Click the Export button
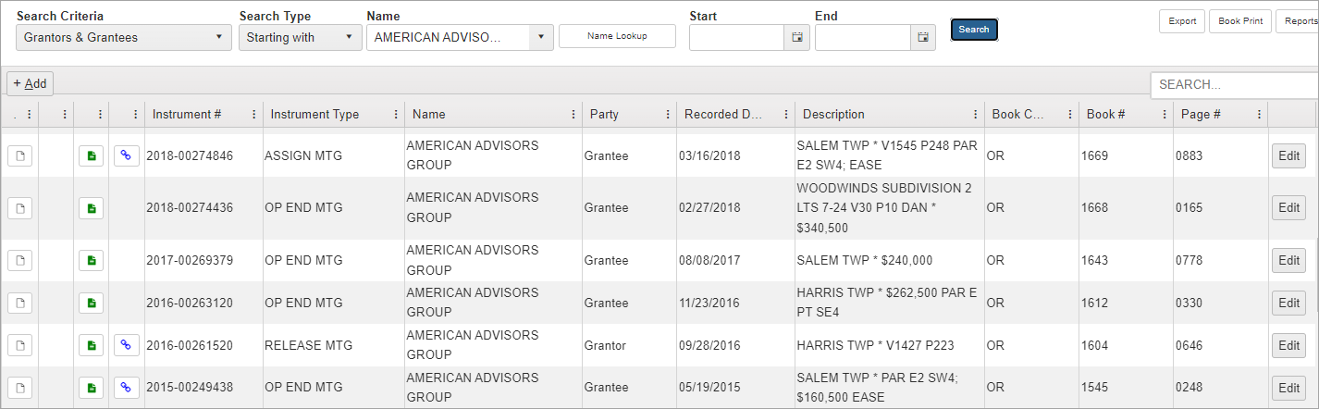The height and width of the screenshot is (409, 1319). tap(1181, 21)
